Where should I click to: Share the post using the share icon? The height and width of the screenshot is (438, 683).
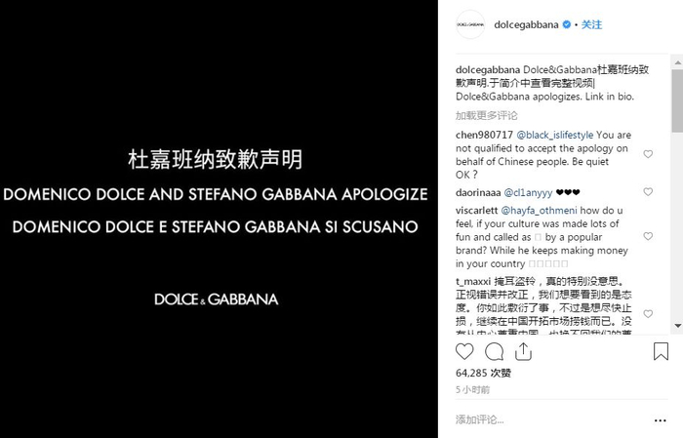click(523, 351)
